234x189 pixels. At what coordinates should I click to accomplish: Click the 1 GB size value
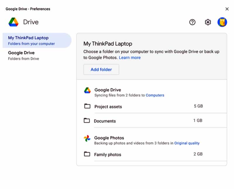pyautogui.click(x=198, y=121)
